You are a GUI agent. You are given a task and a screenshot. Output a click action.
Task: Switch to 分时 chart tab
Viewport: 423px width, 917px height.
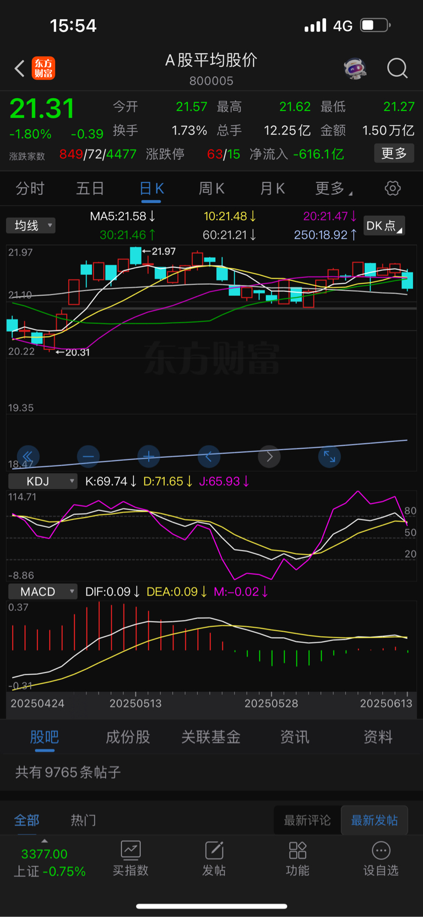[x=30, y=189]
